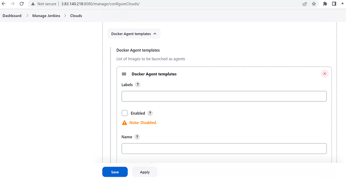This screenshot has height=178, width=346.
Task: Click inside the Labels text field
Action: point(224,96)
